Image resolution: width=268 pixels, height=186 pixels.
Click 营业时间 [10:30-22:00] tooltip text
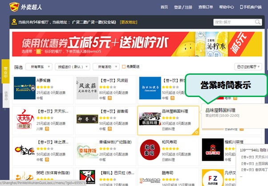[222, 116]
